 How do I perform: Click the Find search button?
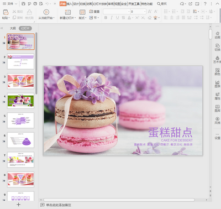162,4
